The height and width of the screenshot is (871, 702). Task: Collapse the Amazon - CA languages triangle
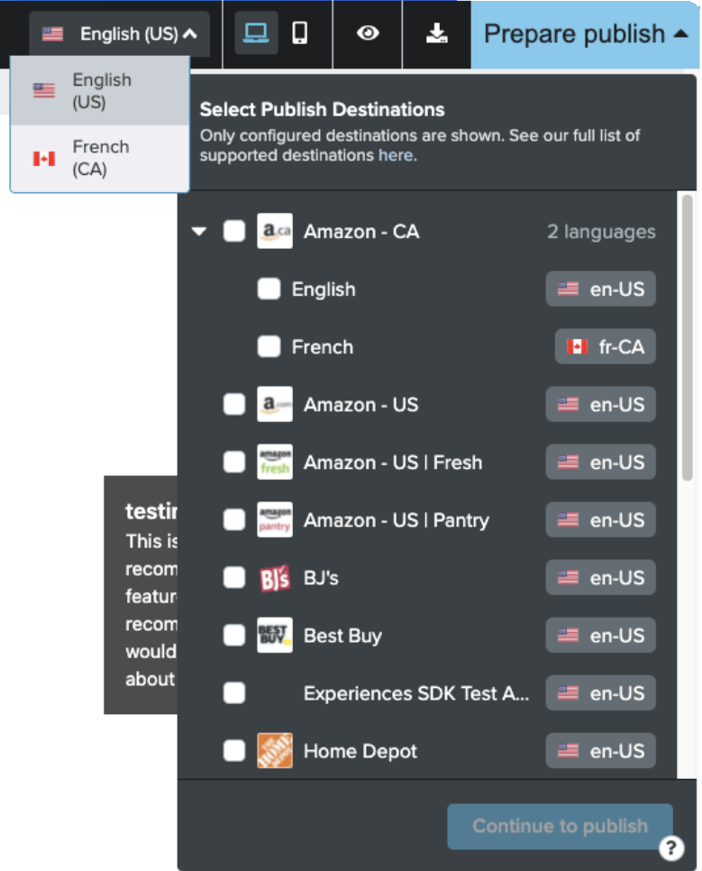point(199,231)
